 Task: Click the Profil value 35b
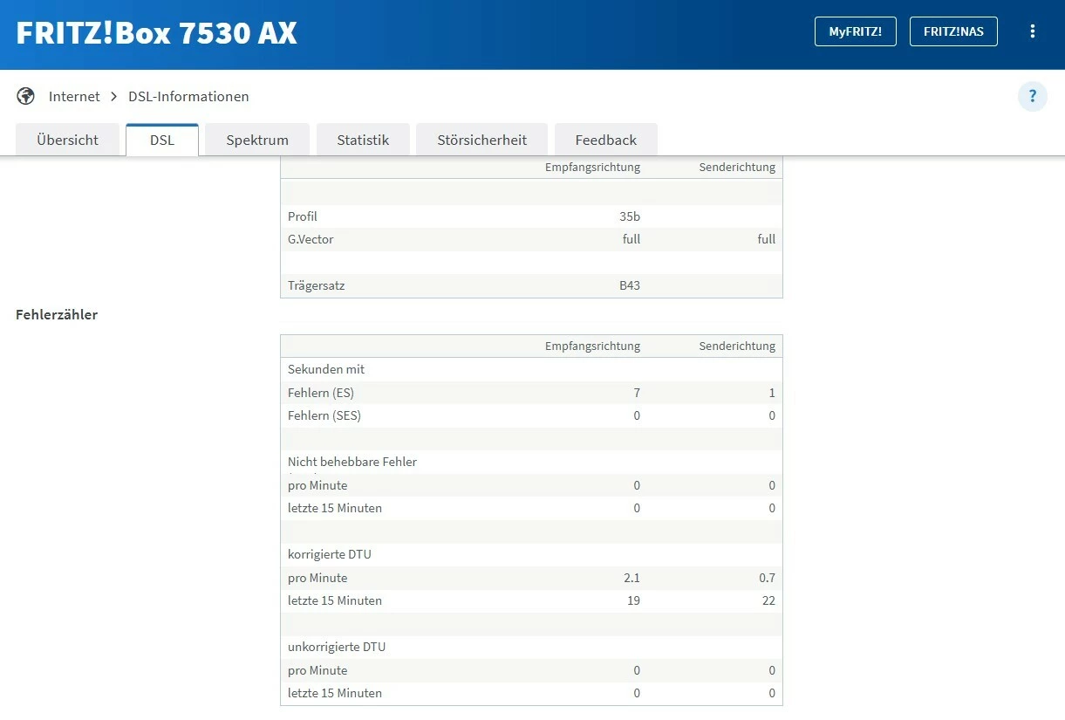630,216
